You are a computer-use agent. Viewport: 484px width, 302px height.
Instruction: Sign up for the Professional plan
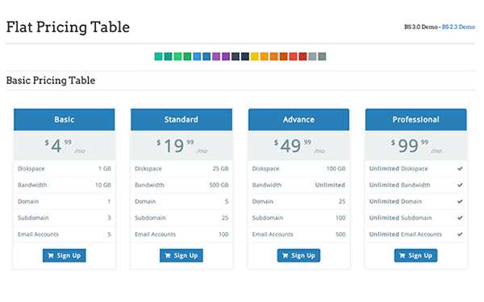click(415, 255)
